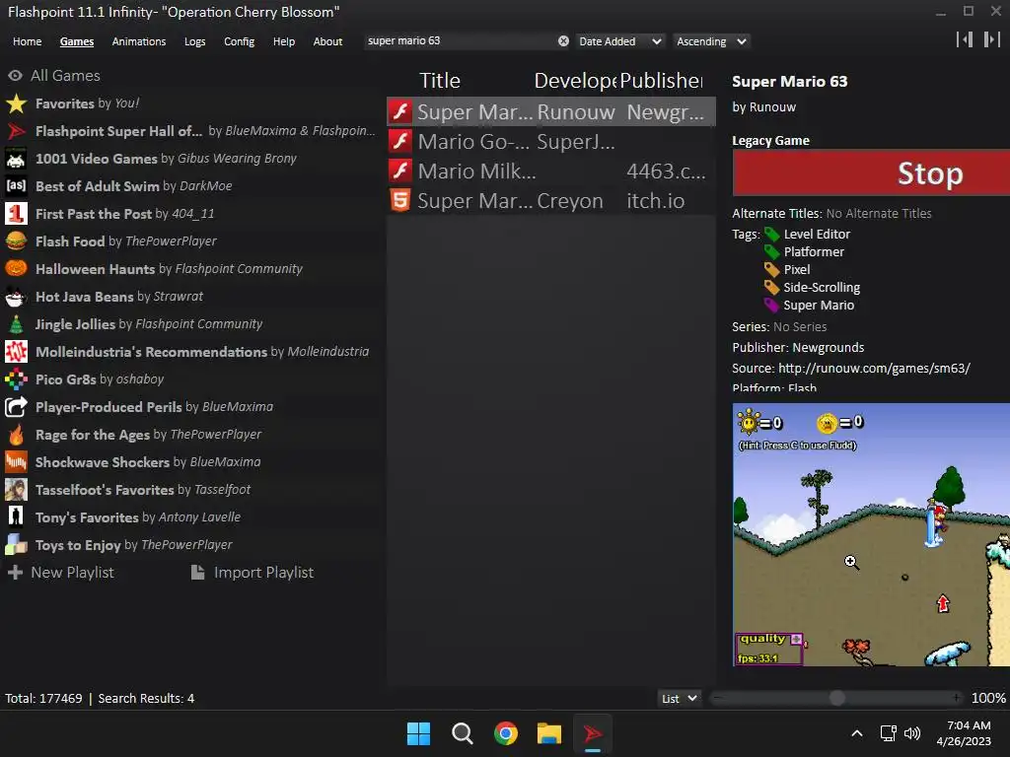Open the Logs tab
The width and height of the screenshot is (1010, 757).
click(x=194, y=41)
